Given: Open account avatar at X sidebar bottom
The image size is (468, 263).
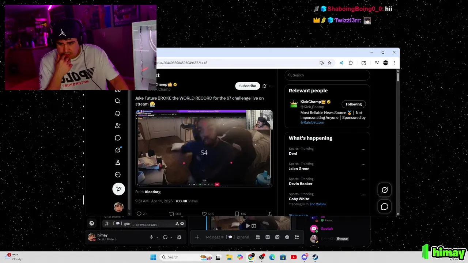Looking at the screenshot, I should coord(118,207).
